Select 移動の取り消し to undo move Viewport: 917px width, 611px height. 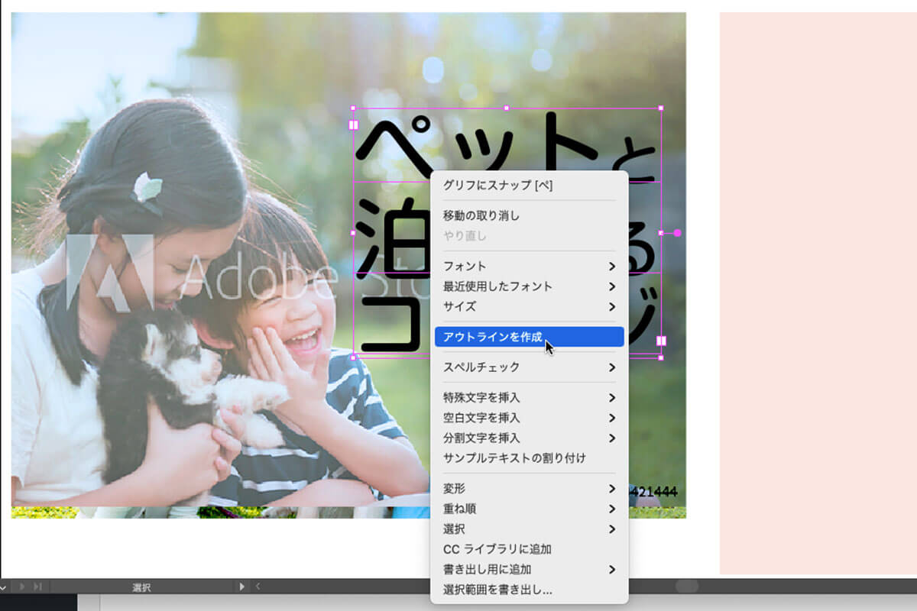481,216
